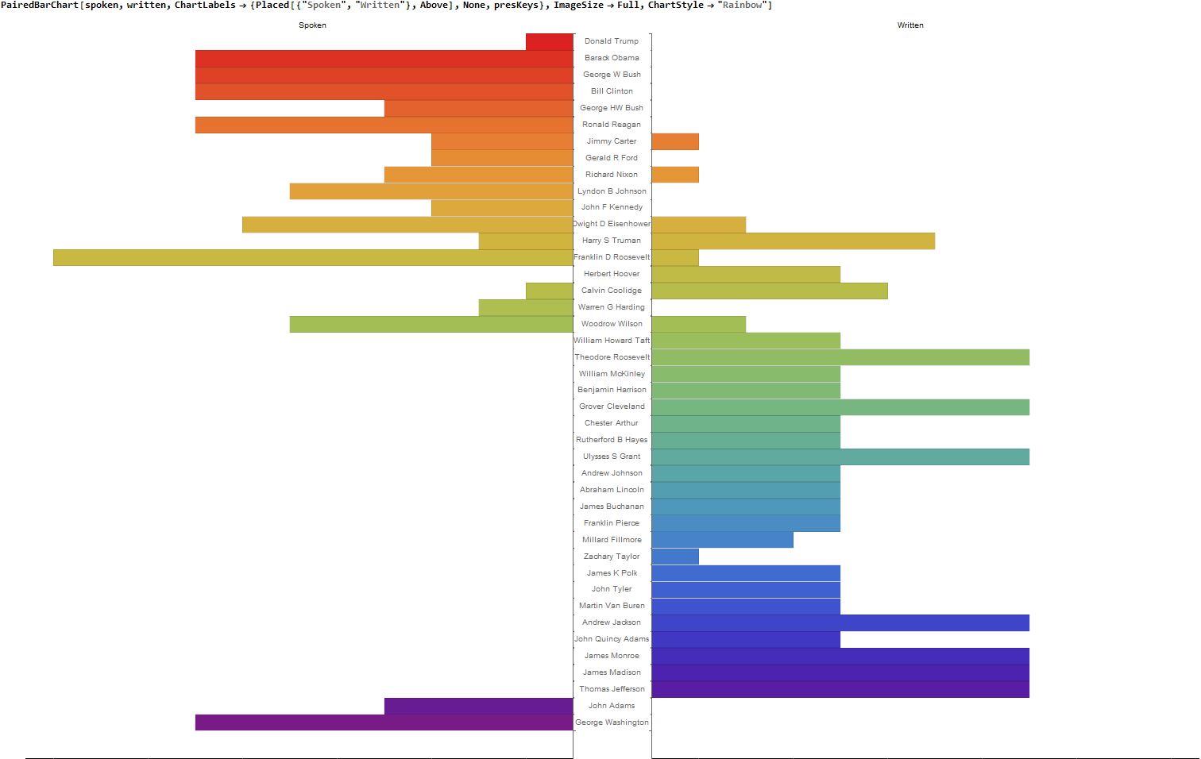Click John F Kennedy's Spoken bar
Image resolution: width=1201 pixels, height=759 pixels.
[x=502, y=208]
